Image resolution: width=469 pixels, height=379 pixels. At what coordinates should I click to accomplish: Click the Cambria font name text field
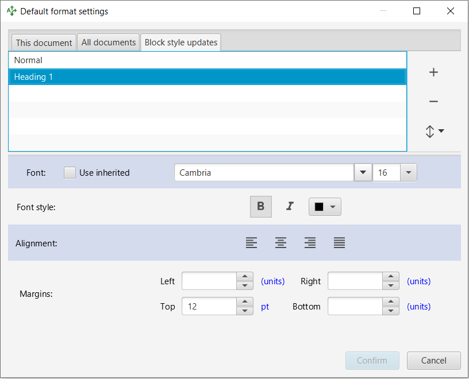click(x=264, y=172)
